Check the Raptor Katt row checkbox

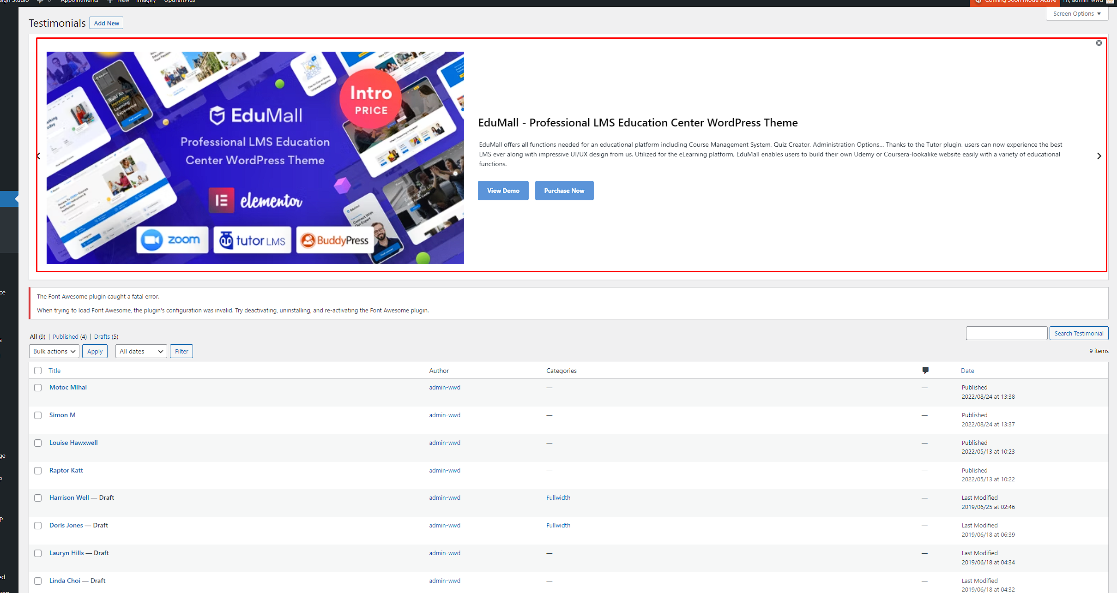(38, 471)
